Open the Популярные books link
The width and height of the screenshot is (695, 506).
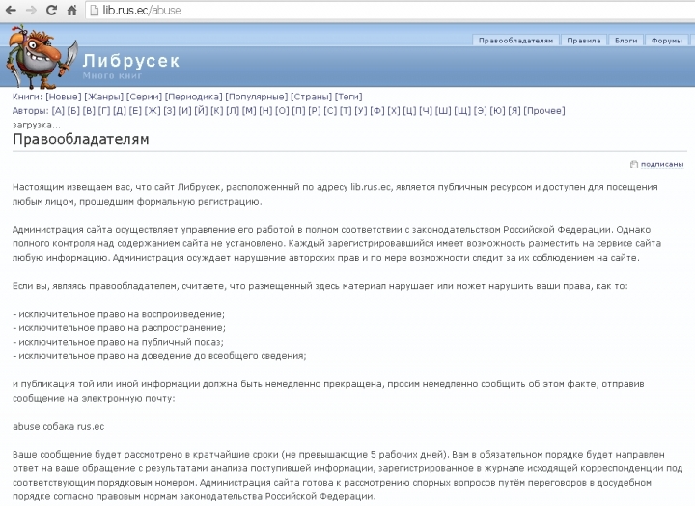257,97
